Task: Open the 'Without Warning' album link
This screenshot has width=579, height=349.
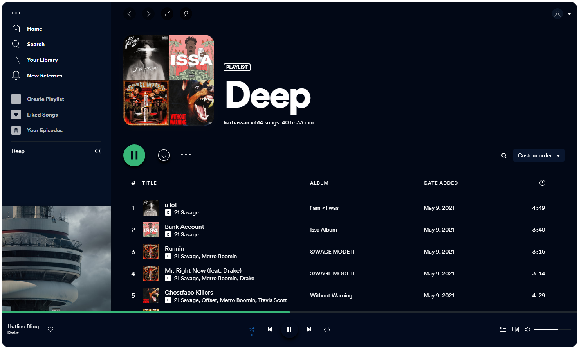Action: coord(331,295)
